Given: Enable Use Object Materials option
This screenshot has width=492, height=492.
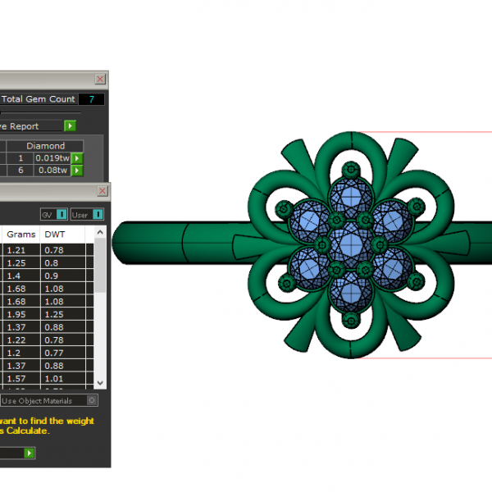Looking at the screenshot, I should (x=92, y=401).
